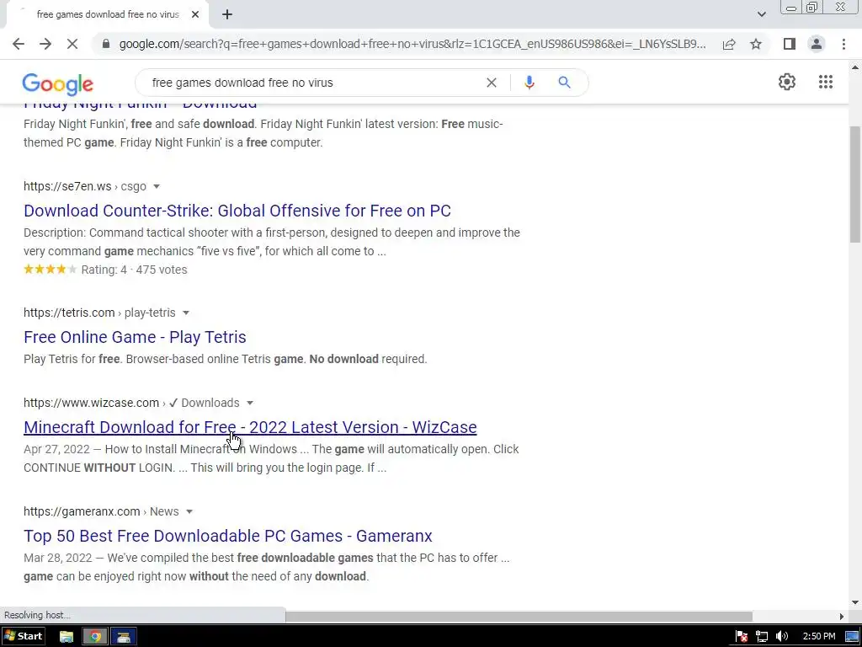Click the vertical scrollbar thumb
Screen dimensions: 862x647
(x=855, y=184)
